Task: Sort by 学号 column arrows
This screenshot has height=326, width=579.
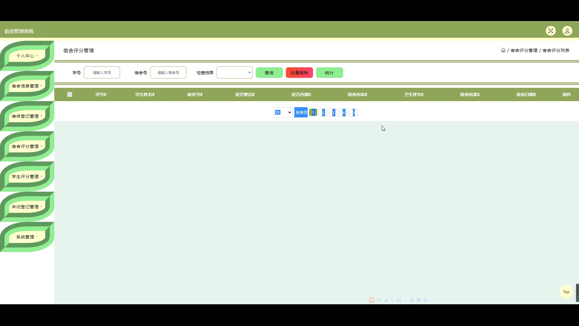Action: (105, 95)
